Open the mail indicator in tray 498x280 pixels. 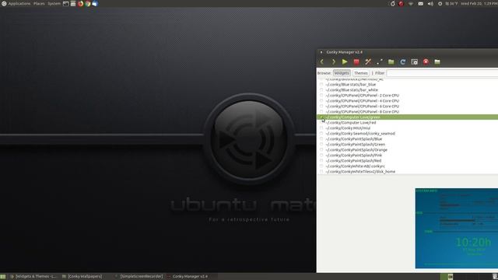pos(420,3)
